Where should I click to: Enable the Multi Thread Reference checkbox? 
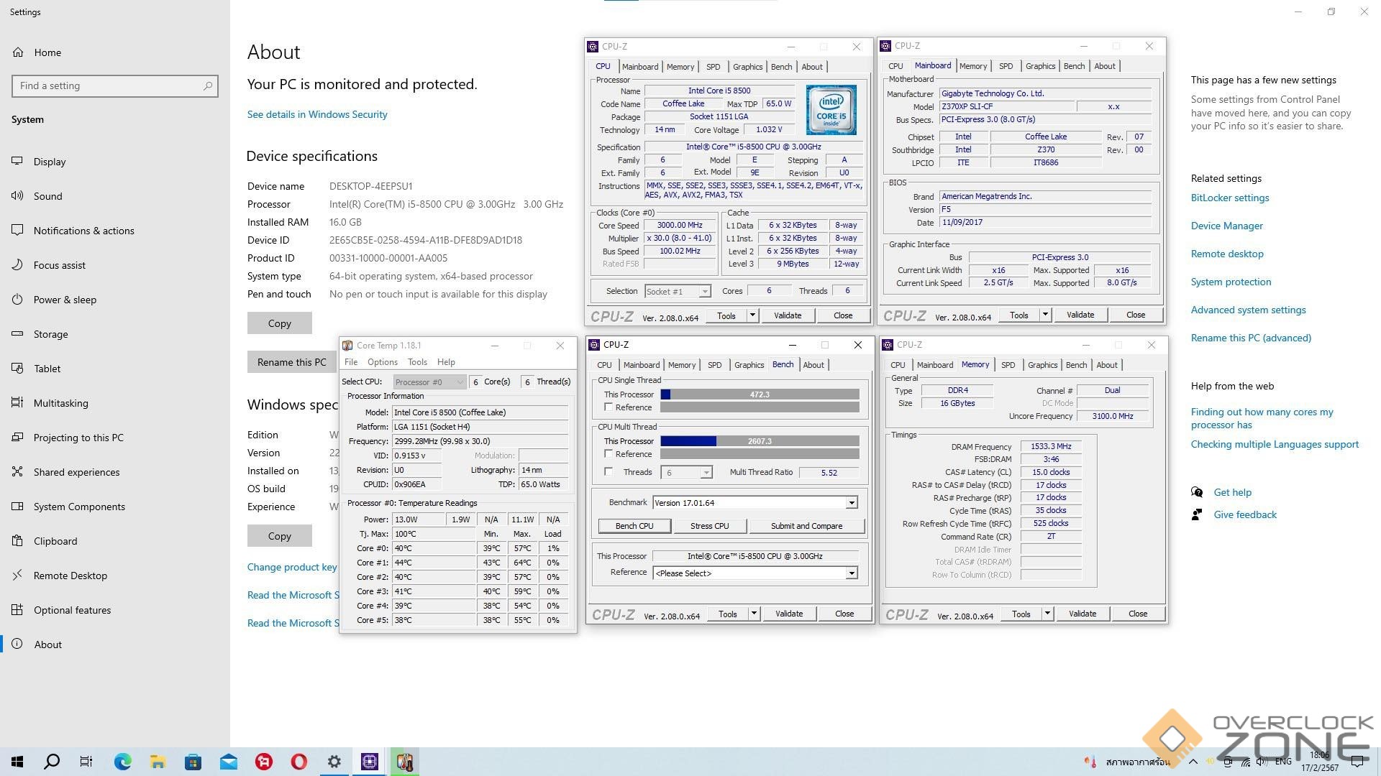tap(609, 454)
